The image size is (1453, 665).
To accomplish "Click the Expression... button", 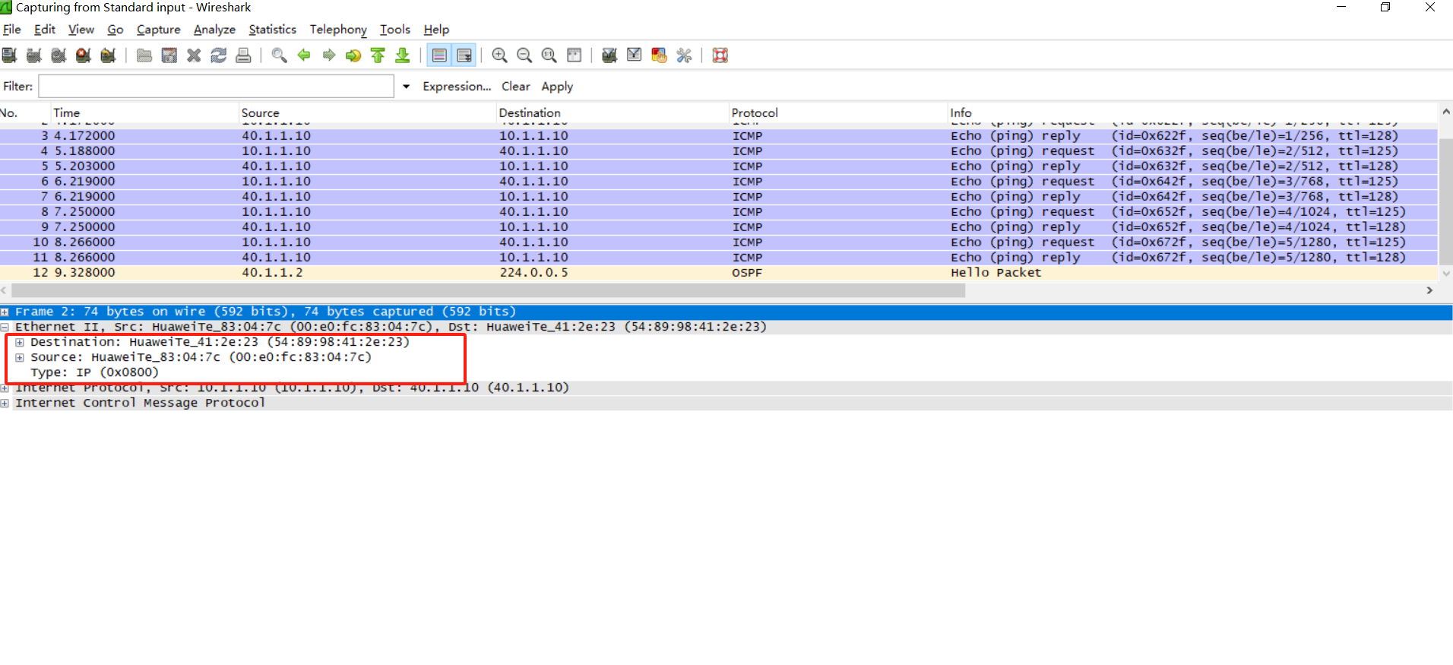I will [457, 87].
